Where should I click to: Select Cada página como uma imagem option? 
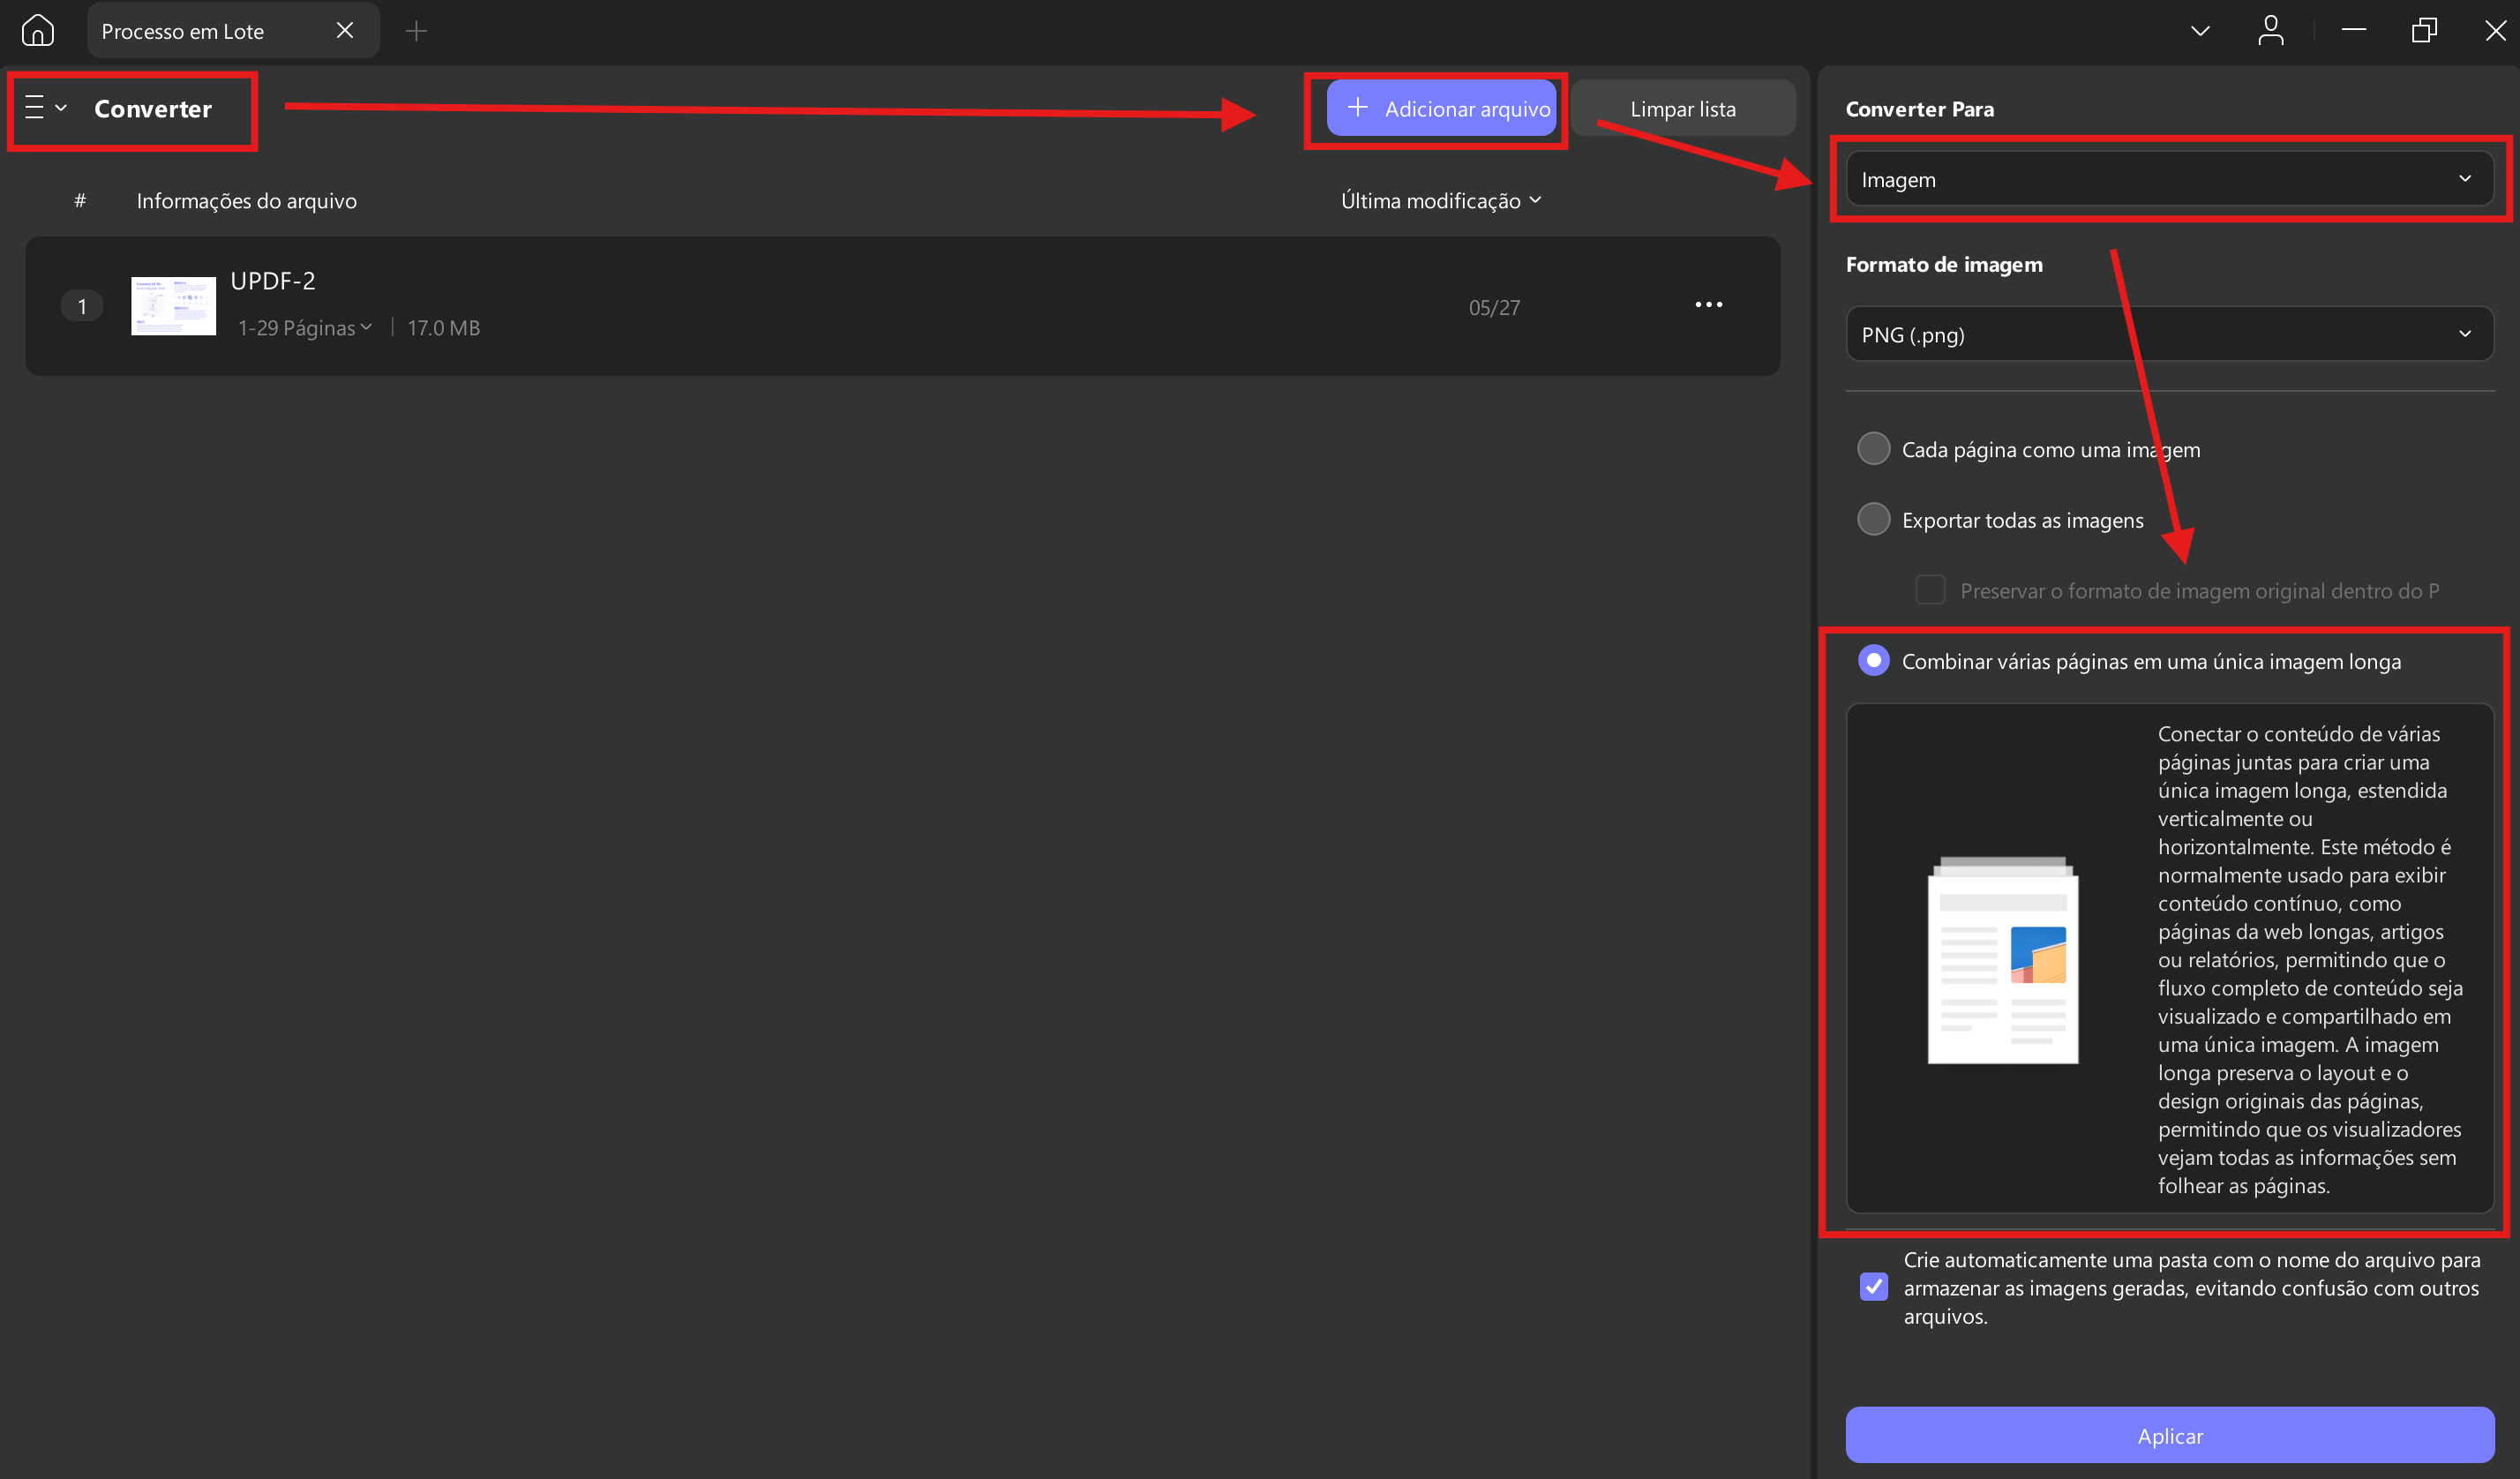coord(1873,449)
